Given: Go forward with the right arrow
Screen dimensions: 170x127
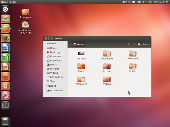Looking at the screenshot, I should (134, 44).
